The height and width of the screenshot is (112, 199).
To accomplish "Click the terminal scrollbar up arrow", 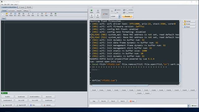I will 180,21.
